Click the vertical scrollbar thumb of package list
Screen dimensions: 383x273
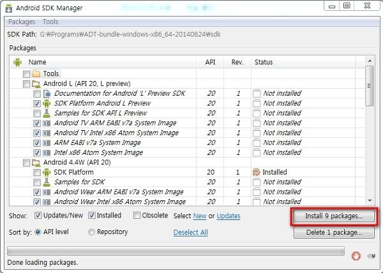tap(370, 85)
